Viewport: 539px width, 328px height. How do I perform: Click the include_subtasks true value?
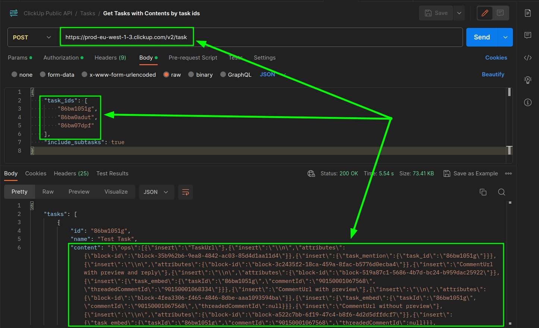(x=118, y=142)
